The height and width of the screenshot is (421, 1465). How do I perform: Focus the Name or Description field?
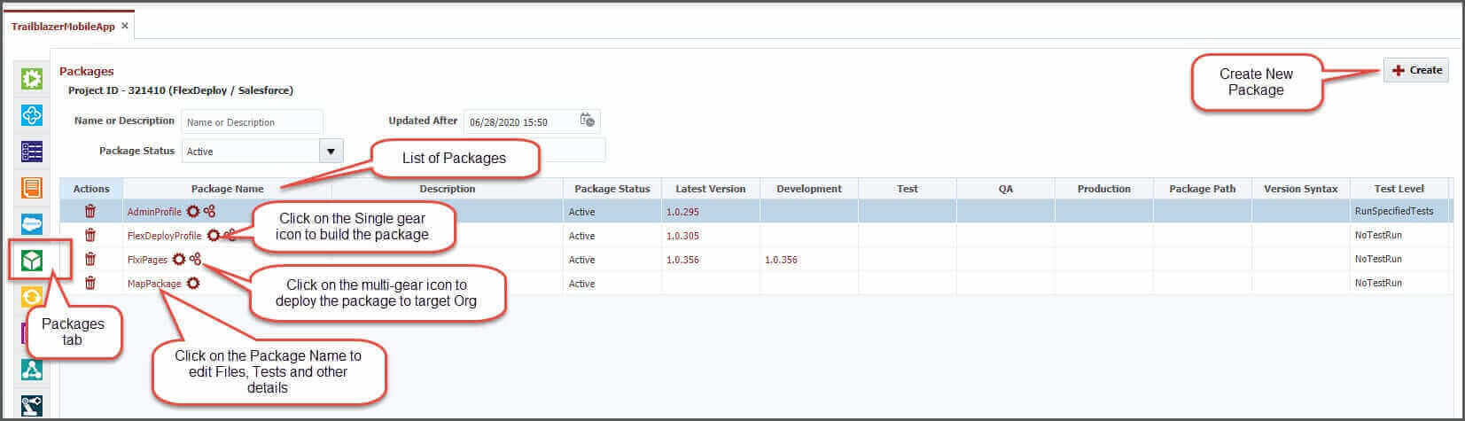pyautogui.click(x=252, y=121)
